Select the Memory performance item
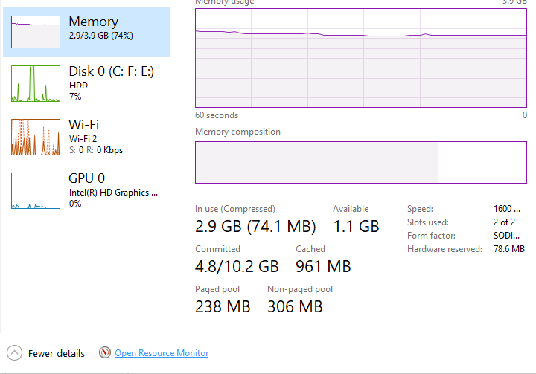Screen dimensions: 536x374 pyautogui.click(x=86, y=31)
